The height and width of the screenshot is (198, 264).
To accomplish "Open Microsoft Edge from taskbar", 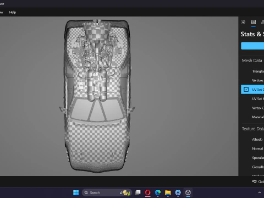I will tap(158, 193).
